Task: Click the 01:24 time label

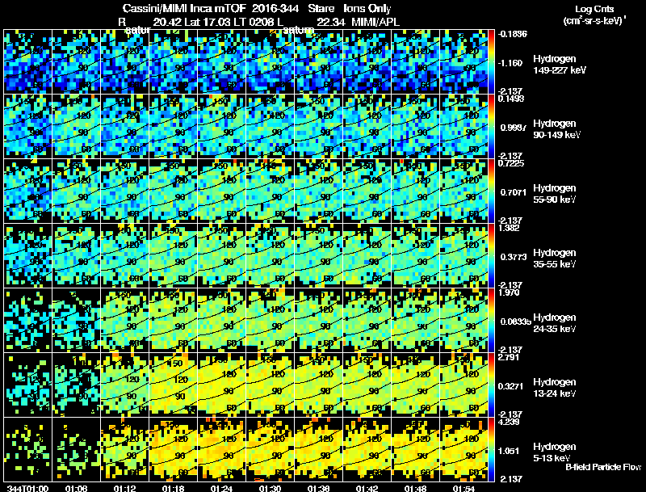Action: coord(222,489)
